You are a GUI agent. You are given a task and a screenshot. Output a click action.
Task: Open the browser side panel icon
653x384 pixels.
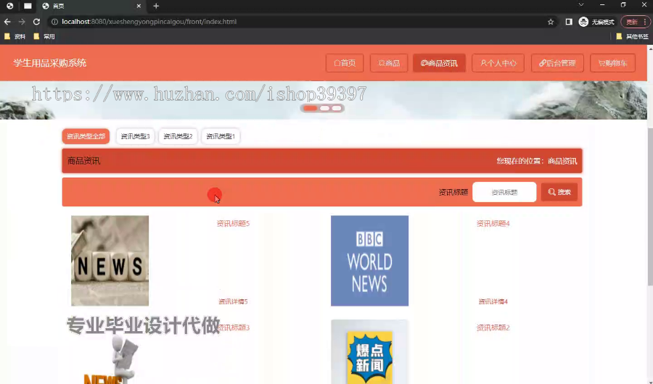click(x=569, y=22)
